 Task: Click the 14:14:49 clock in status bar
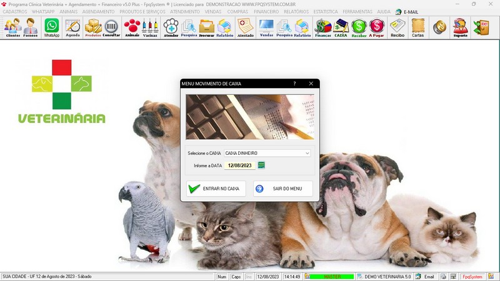tap(292, 277)
